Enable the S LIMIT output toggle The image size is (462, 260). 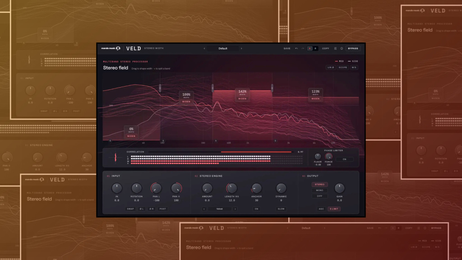coord(334,209)
